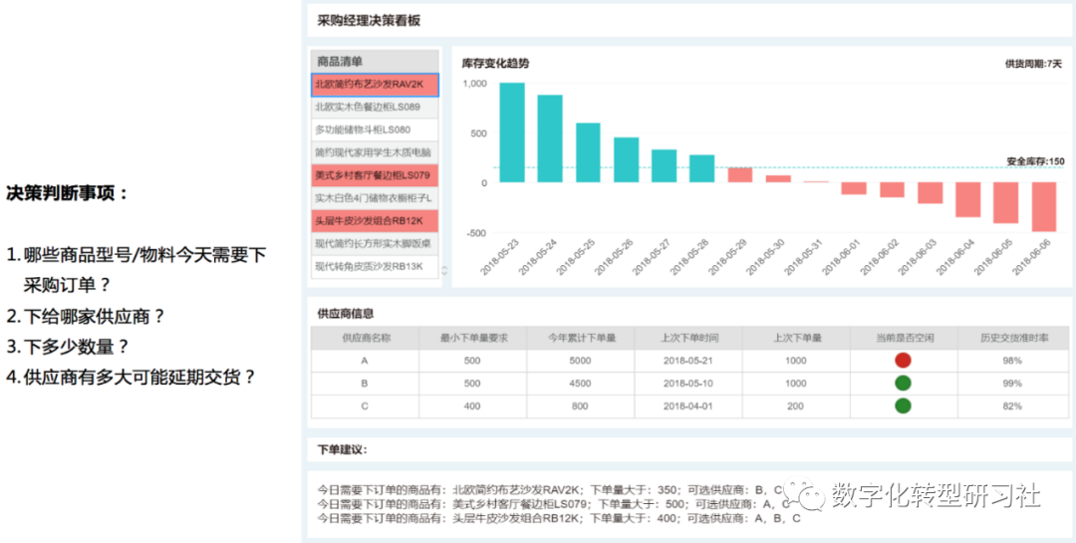Select 北欧简约布艺沙发RAV2K in product list
The height and width of the screenshot is (543, 1076).
point(375,85)
